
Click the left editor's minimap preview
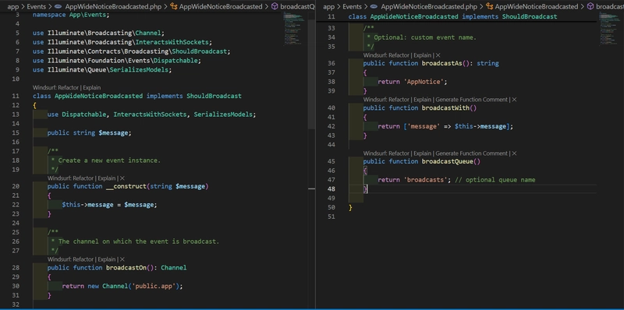click(295, 29)
